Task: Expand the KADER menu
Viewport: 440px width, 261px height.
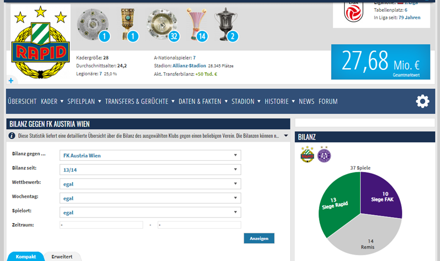Action: pos(52,101)
